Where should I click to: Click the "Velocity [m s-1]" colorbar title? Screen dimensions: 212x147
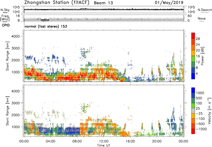tap(209, 111)
